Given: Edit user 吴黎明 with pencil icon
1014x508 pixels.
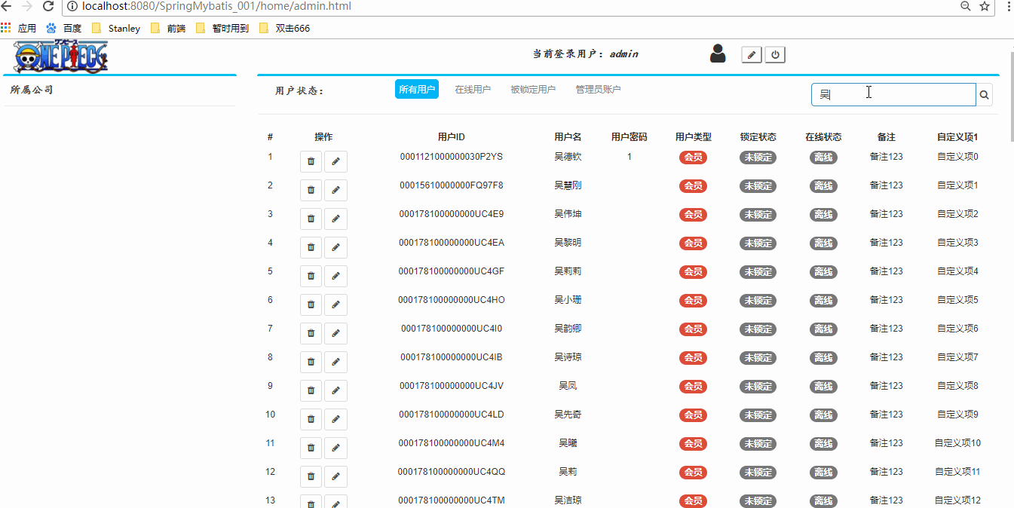Looking at the screenshot, I should 335,247.
